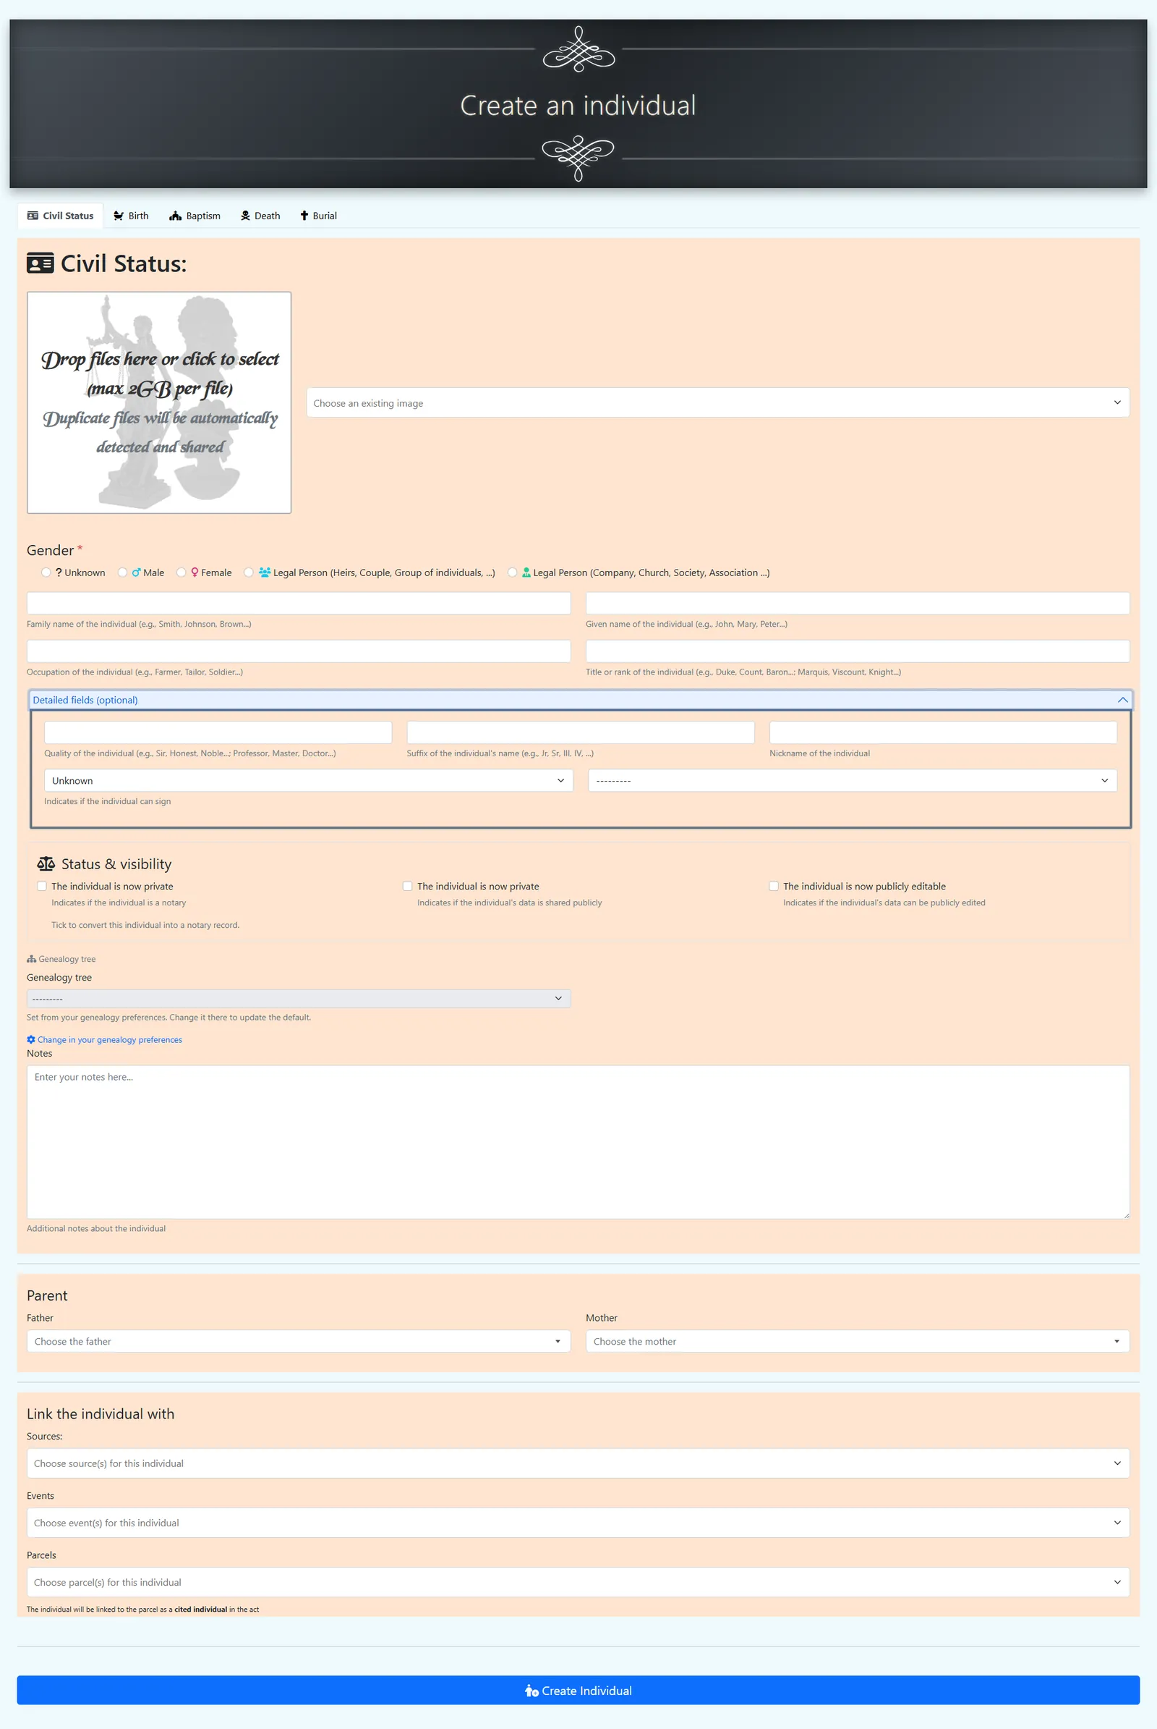Enable 'The individual is now publicly editable'
The image size is (1157, 1729).
tap(773, 887)
